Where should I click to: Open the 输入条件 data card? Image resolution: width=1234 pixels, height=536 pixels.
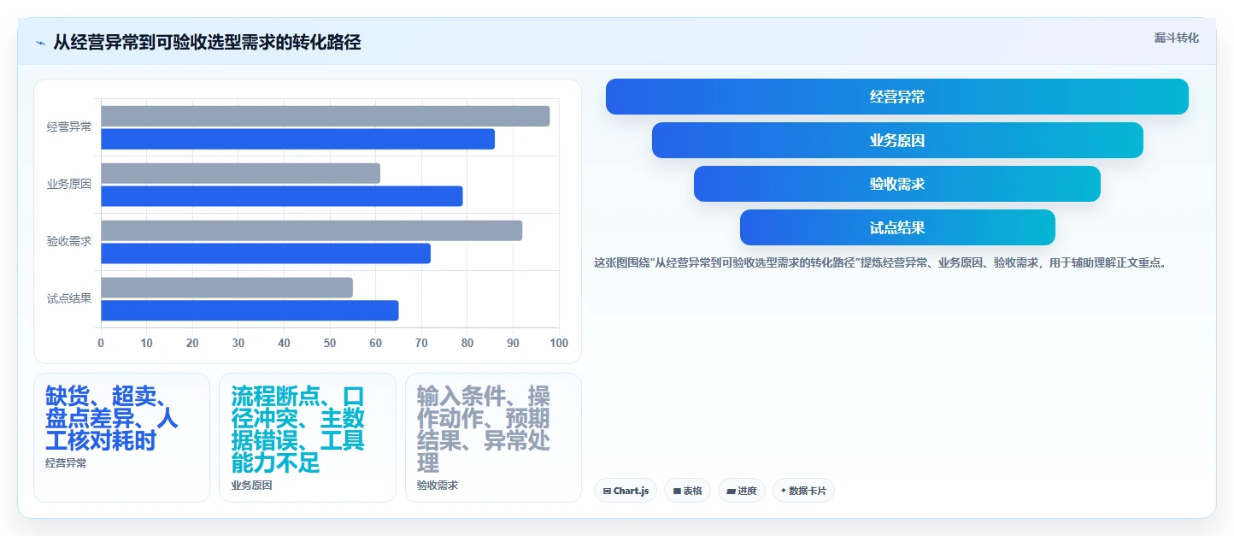pos(493,438)
